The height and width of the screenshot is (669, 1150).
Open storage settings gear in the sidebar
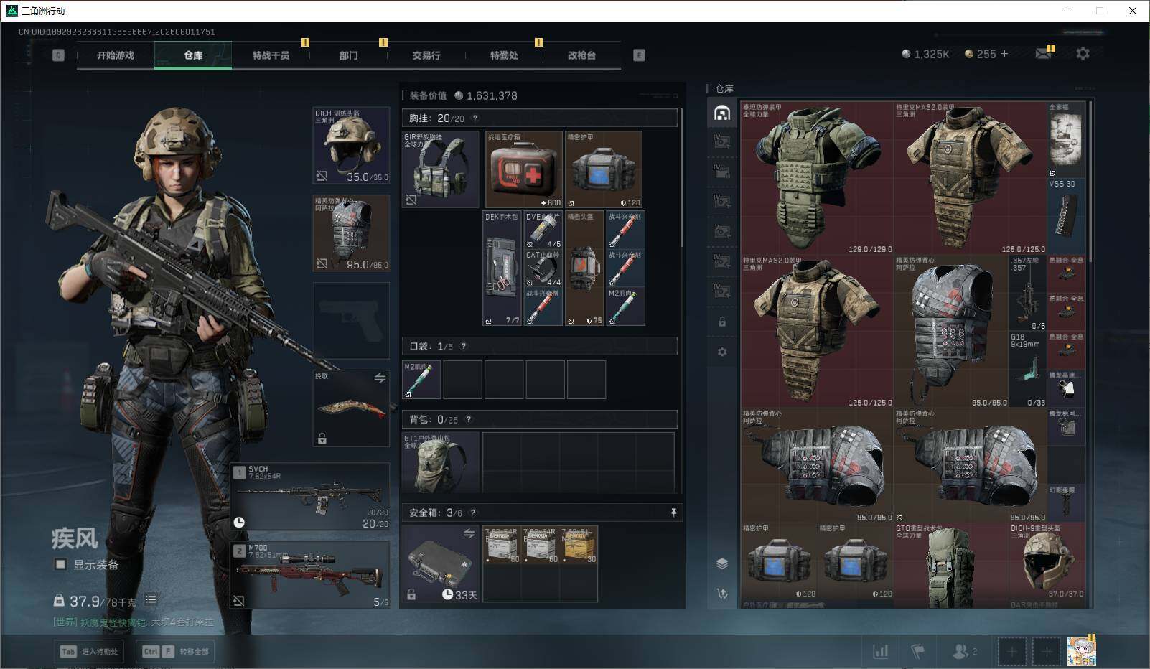722,352
